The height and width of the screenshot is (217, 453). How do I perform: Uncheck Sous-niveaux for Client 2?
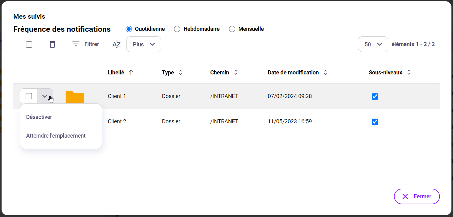click(x=375, y=122)
